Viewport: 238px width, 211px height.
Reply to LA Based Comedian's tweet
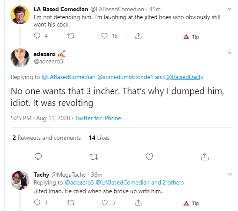37,36
